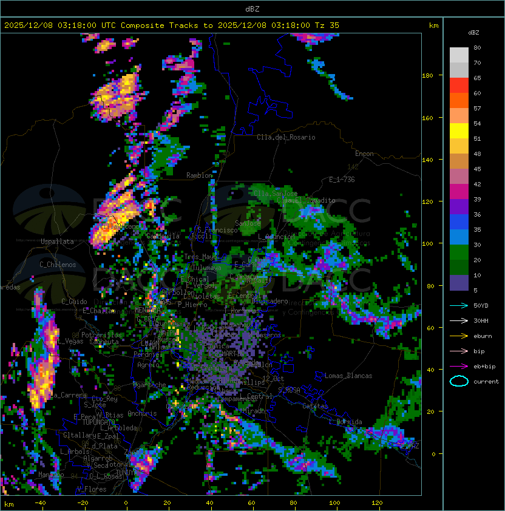Pick the bright yellow swatch below 54

(x=459, y=131)
